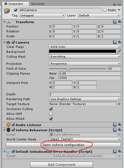The image size is (124, 168).
Task: Open the Layer dropdown showing Default
Action: click(x=99, y=16)
